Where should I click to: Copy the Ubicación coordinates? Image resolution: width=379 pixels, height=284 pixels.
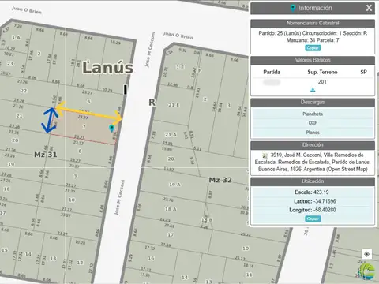313,219
